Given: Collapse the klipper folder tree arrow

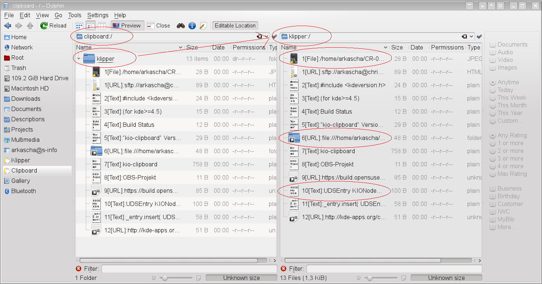Looking at the screenshot, I should (x=78, y=59).
